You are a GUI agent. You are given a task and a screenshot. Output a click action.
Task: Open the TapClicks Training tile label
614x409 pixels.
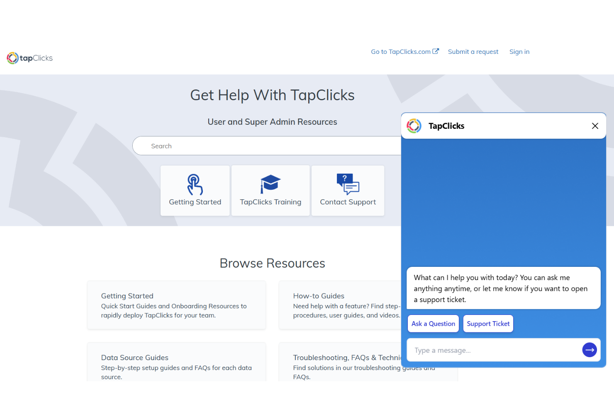pos(270,202)
